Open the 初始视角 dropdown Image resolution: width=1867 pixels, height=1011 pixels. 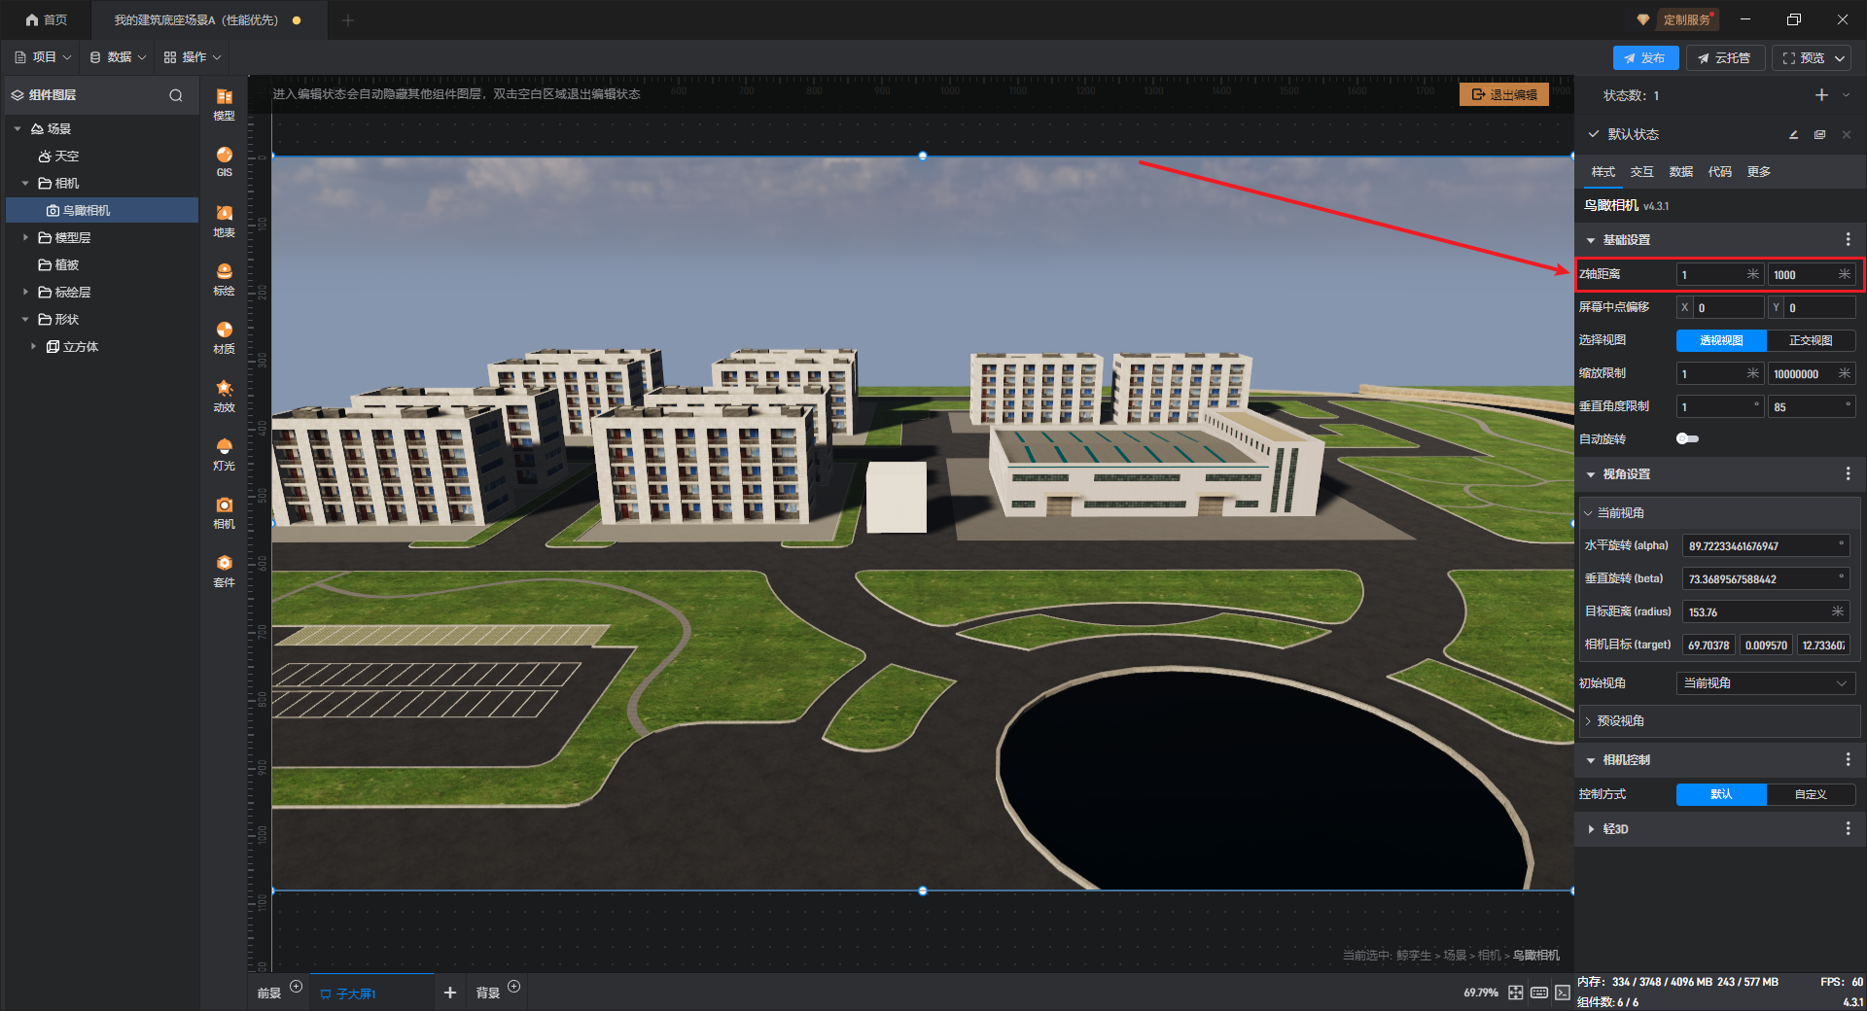pos(1764,684)
